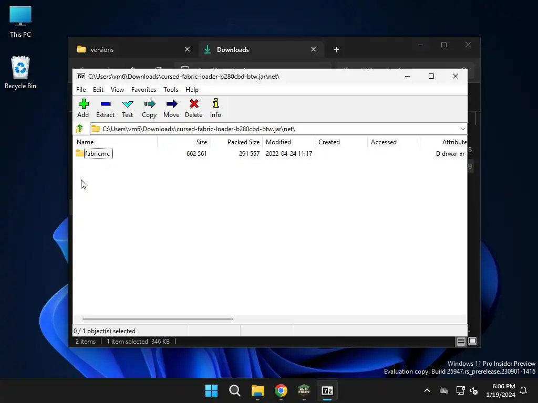
Task: Open File Explorer from the taskbar
Action: pyautogui.click(x=257, y=390)
